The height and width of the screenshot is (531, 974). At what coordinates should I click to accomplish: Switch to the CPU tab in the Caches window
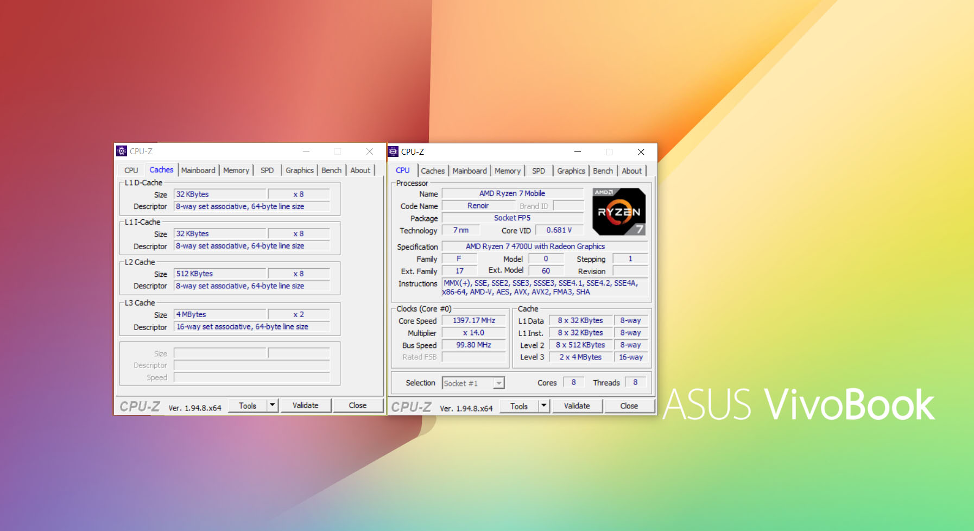pos(131,170)
